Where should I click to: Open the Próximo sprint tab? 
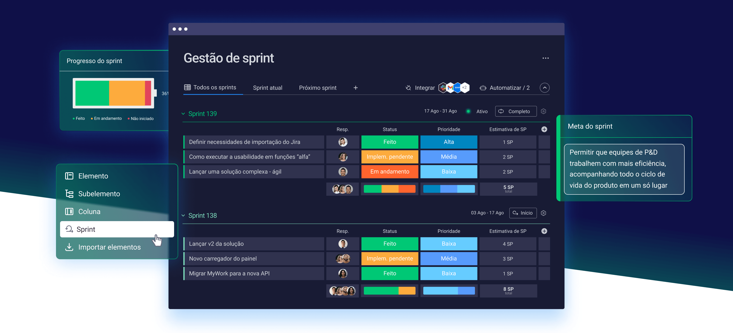(318, 88)
